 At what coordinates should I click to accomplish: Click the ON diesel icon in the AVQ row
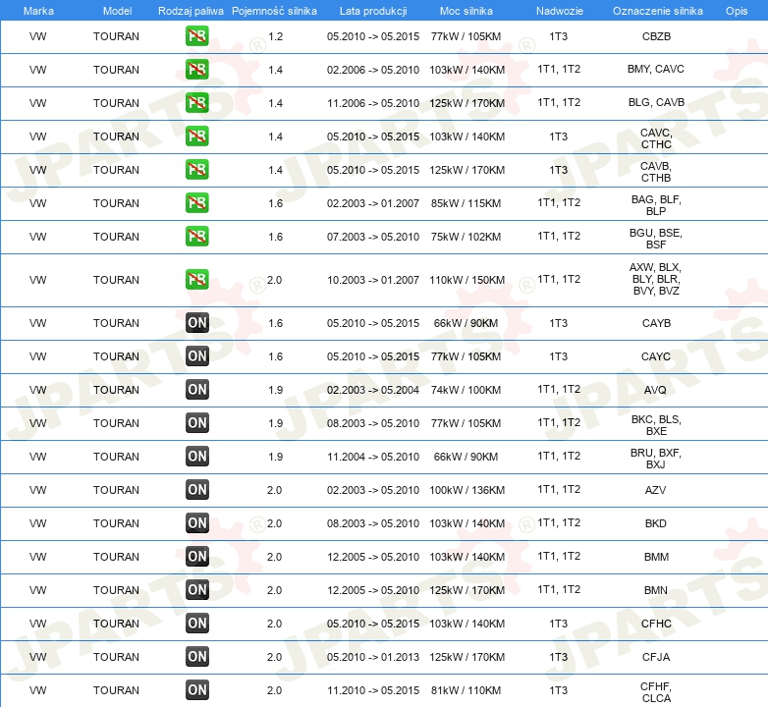pyautogui.click(x=196, y=390)
